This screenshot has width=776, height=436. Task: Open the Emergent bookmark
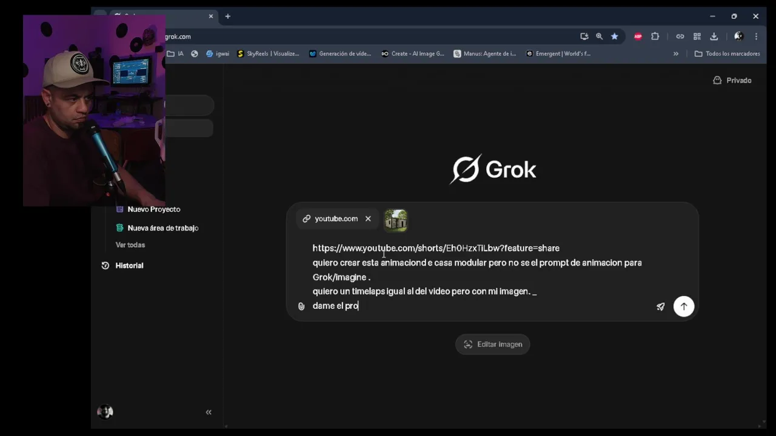tap(558, 53)
